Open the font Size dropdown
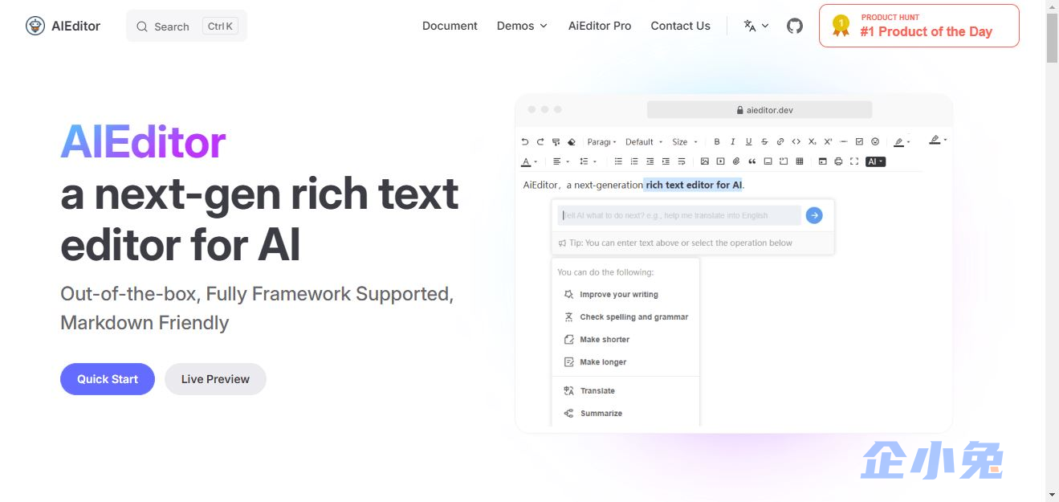1059x502 pixels. (x=685, y=141)
